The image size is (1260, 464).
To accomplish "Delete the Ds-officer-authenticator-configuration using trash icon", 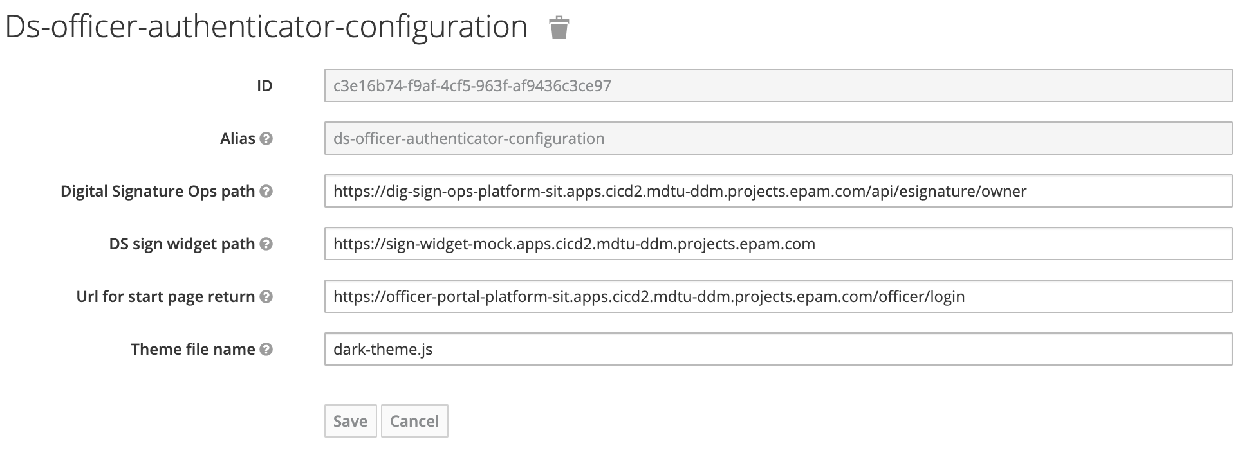I will (x=559, y=28).
